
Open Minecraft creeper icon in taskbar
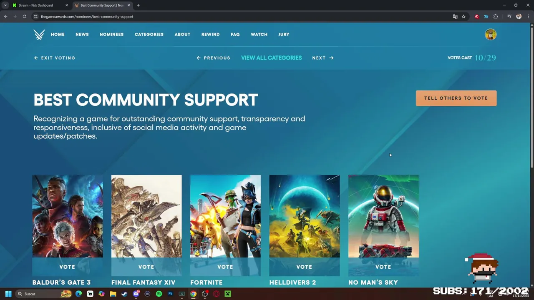(228, 294)
